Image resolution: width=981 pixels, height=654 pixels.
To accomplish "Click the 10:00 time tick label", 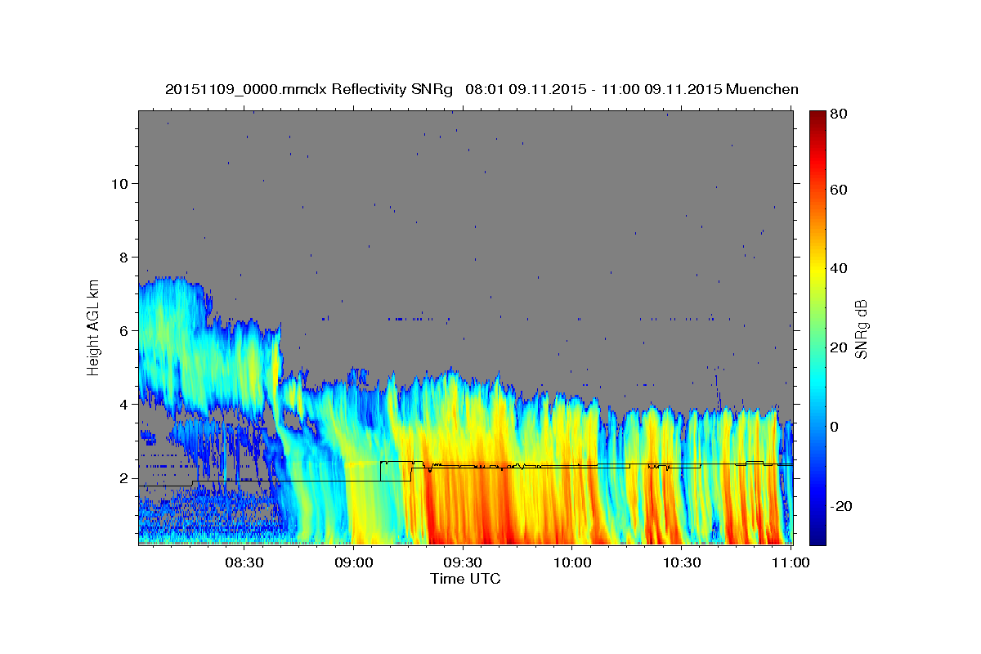I will coord(572,562).
